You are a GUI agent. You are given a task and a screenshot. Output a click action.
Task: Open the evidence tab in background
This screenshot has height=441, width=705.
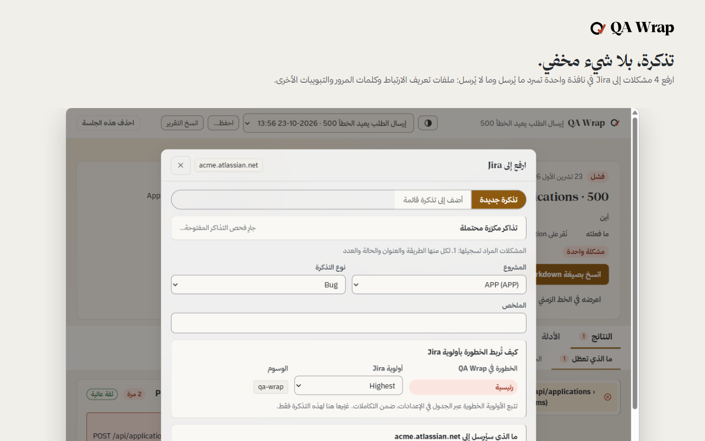pos(551,336)
